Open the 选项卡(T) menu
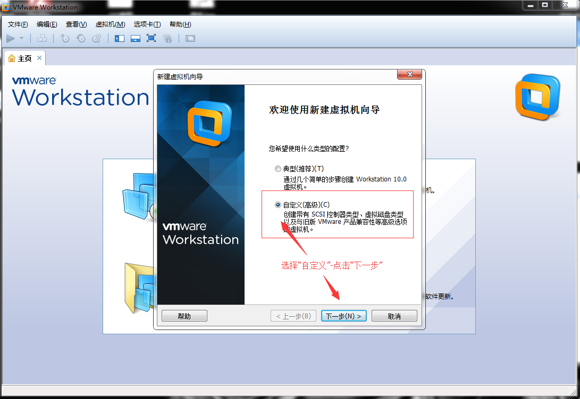The height and width of the screenshot is (399, 580). click(147, 24)
